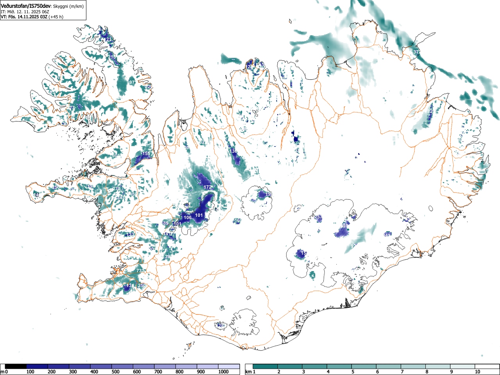
Task: Click the '97' value in the Westfjords
Action: [x=132, y=83]
